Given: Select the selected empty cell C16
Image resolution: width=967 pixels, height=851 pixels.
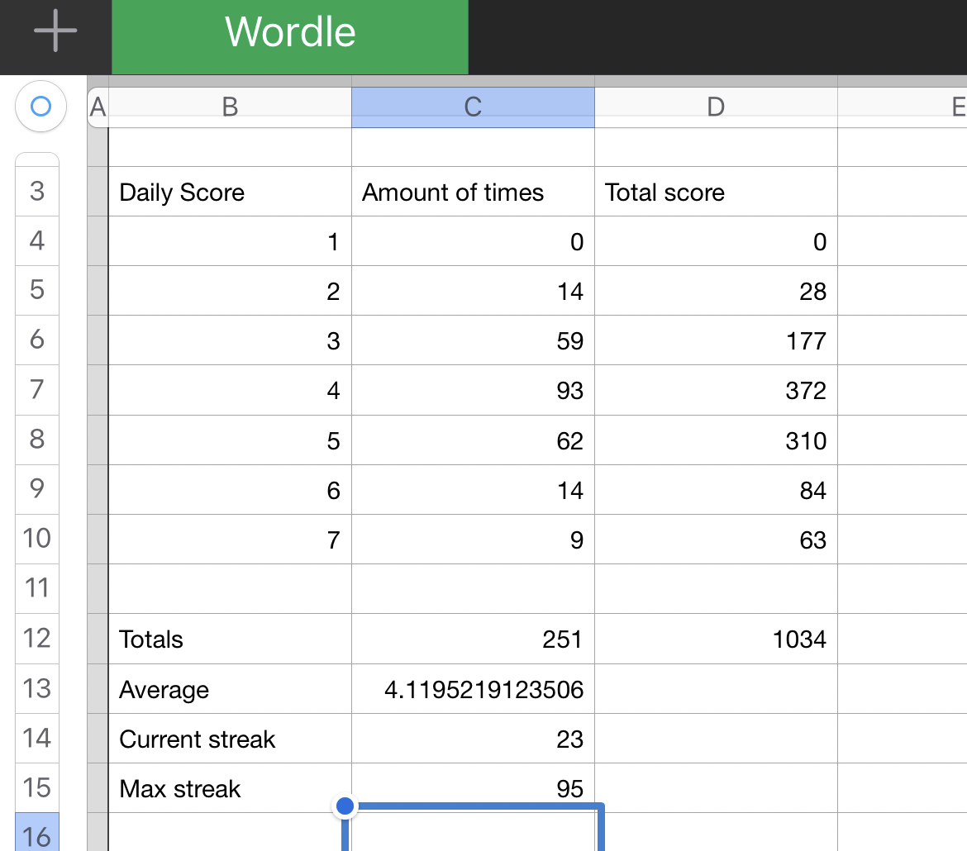Looking at the screenshot, I should tap(473, 831).
